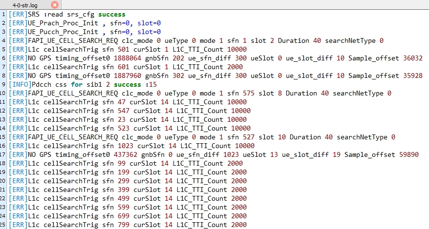The width and height of the screenshot is (429, 229).
Task: Click line 2 'UE_Prach_Proc_Init' text
Action: point(63,23)
